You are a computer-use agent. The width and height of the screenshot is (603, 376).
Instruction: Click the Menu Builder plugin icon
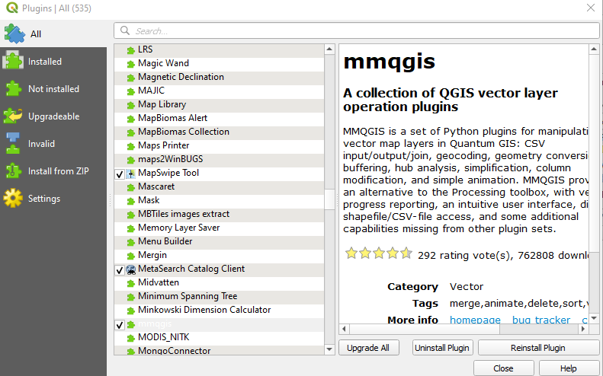click(131, 242)
